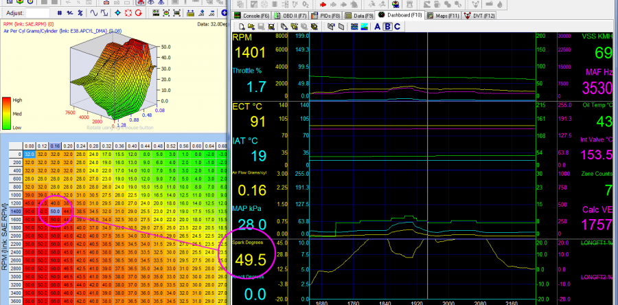This screenshot has width=618, height=305.
Task: Click the IAT °C gauge value 19
Action: [x=259, y=156]
